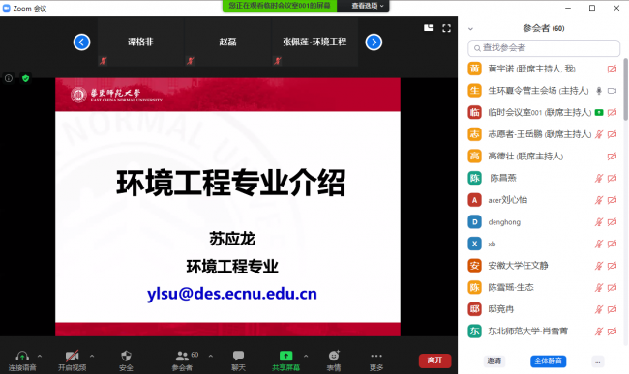Screen dimensions: 629x374
Task: Start sharing screen with green icon
Action: [x=285, y=356]
